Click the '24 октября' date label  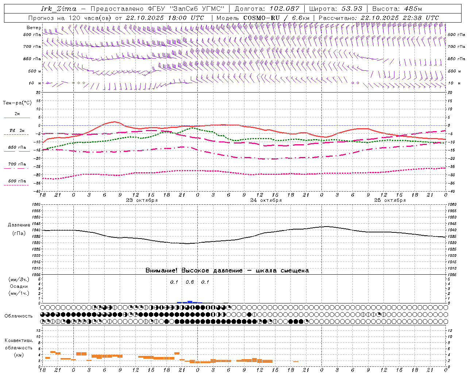click(266, 200)
